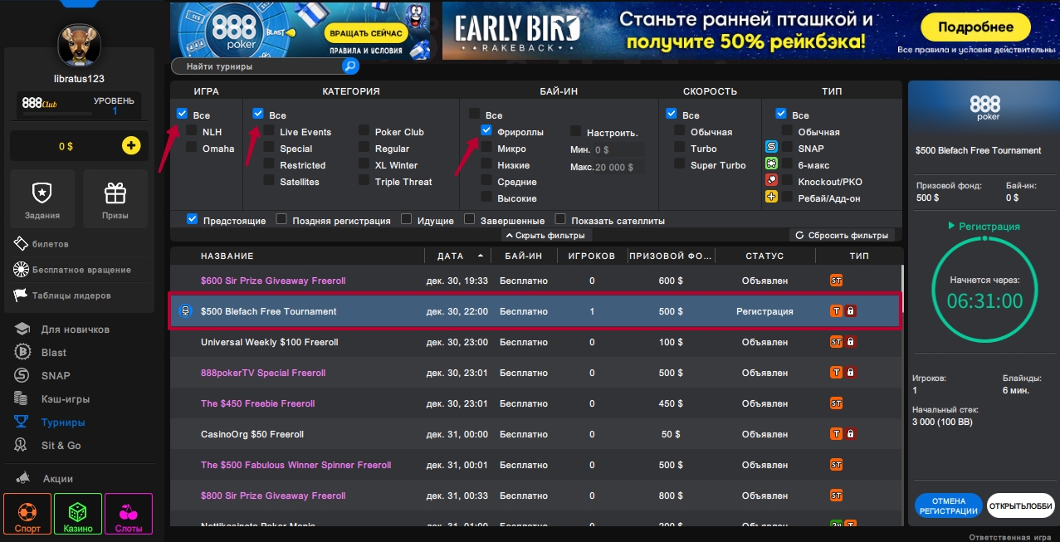Sort by ТИП column header
1060x542 pixels.
pos(859,256)
